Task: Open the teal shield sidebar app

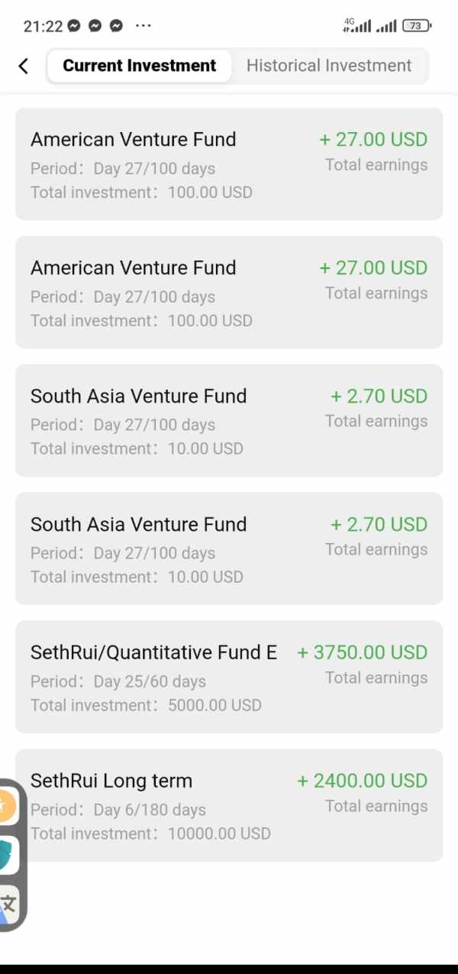Action: [7, 855]
